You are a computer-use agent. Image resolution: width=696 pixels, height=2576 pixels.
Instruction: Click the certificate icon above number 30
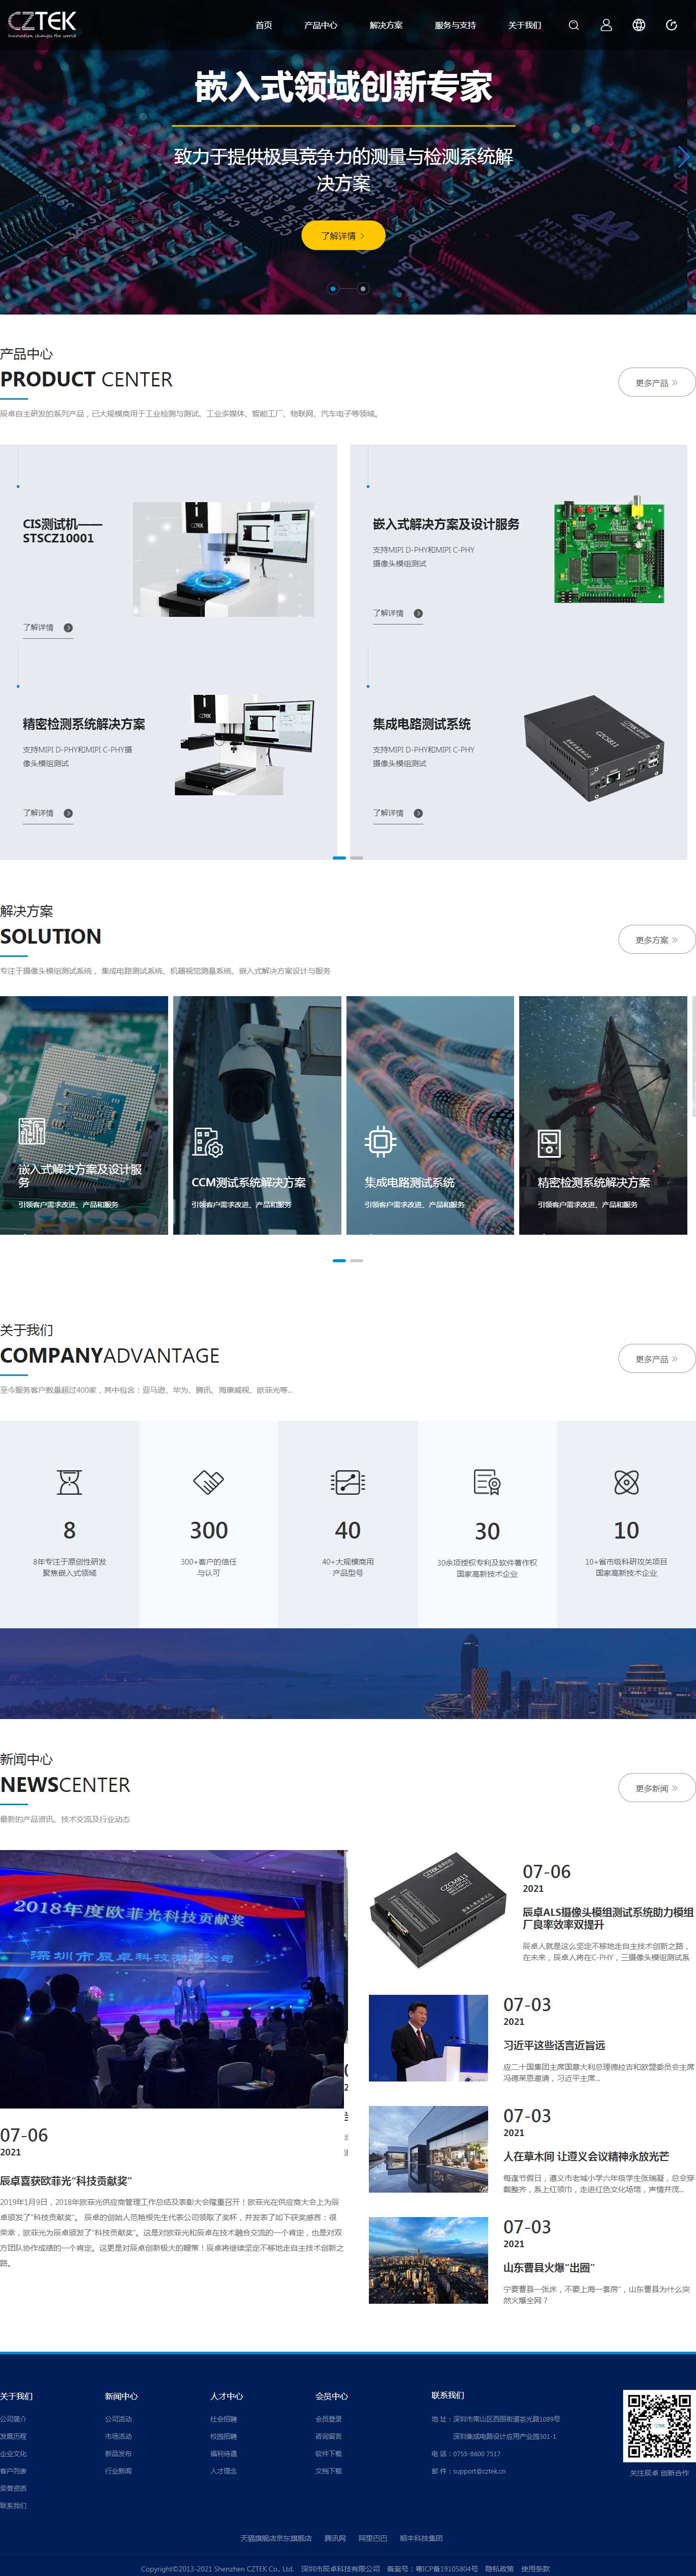pyautogui.click(x=487, y=1482)
